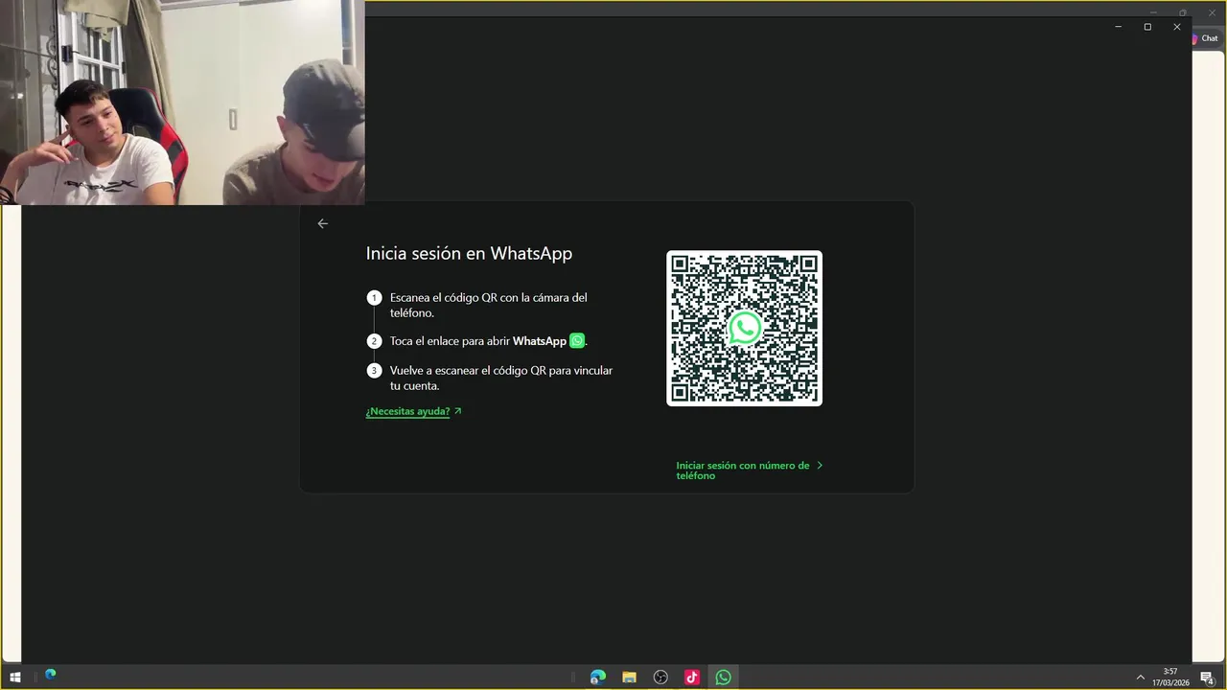
Task: Click the green WhatsApp icon in step 2
Action: (x=577, y=341)
